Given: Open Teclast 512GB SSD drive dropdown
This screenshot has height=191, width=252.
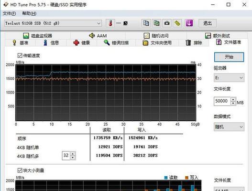Looking at the screenshot, I should pos(53,23).
